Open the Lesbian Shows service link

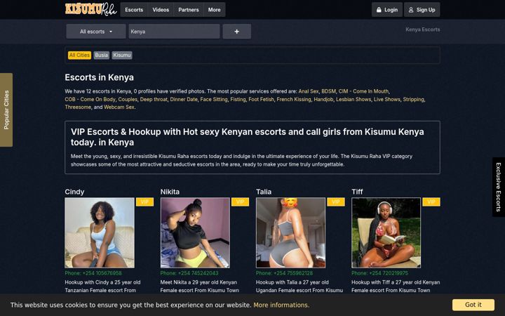[x=353, y=99]
